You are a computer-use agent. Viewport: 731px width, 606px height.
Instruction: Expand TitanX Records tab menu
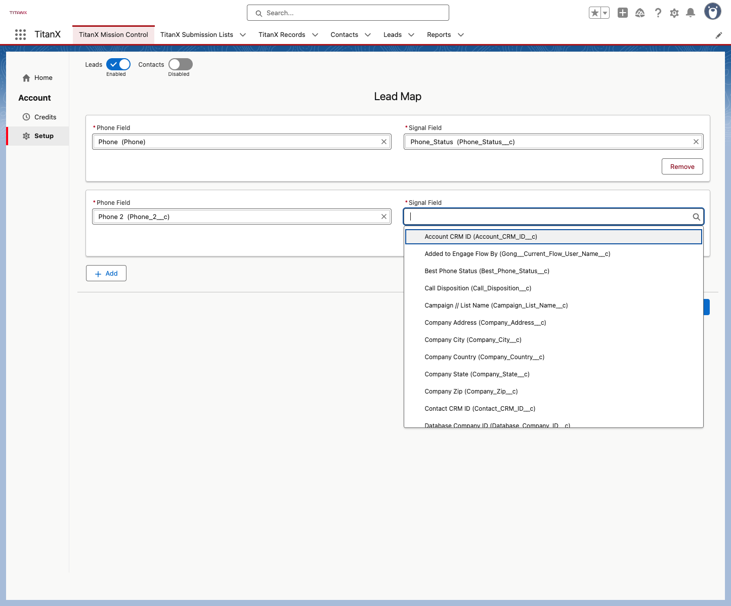click(315, 35)
